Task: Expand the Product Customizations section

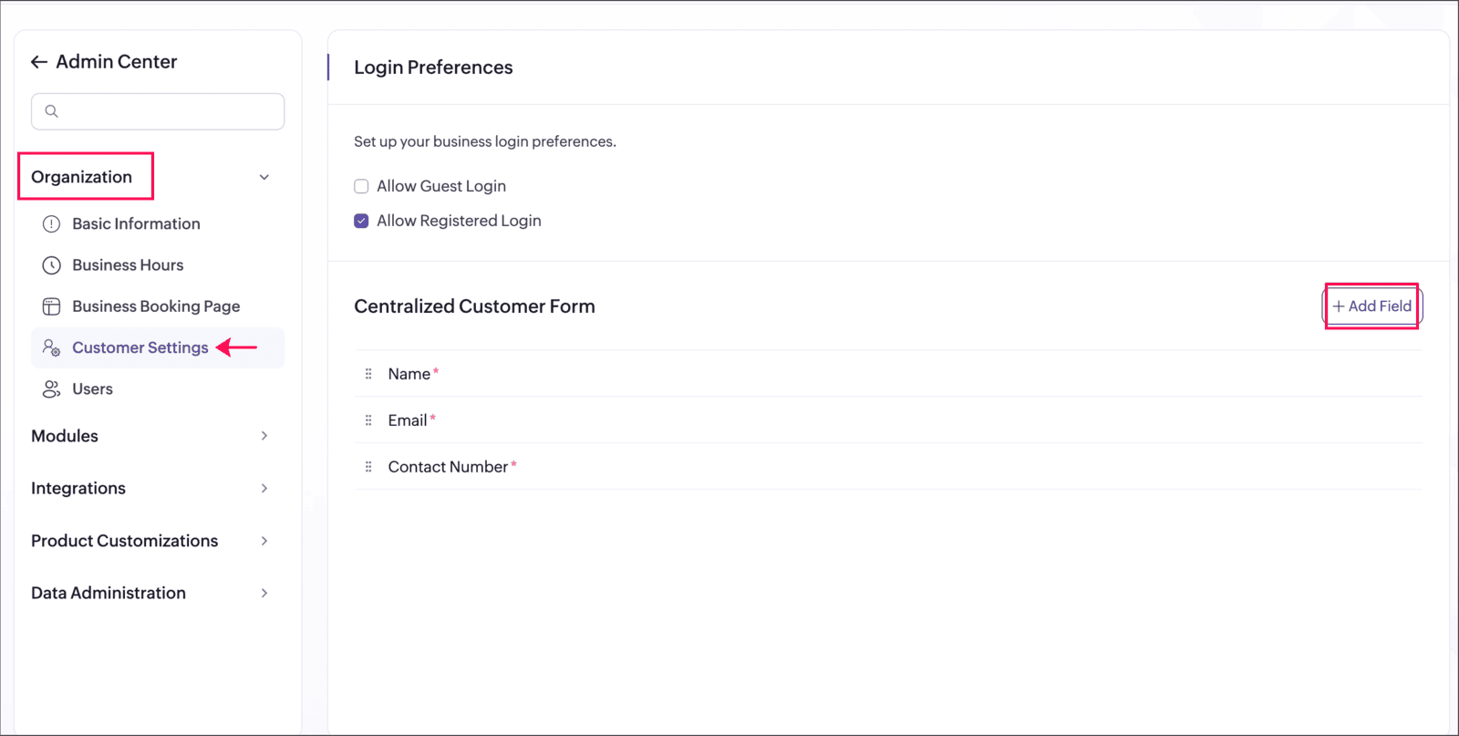Action: [264, 541]
